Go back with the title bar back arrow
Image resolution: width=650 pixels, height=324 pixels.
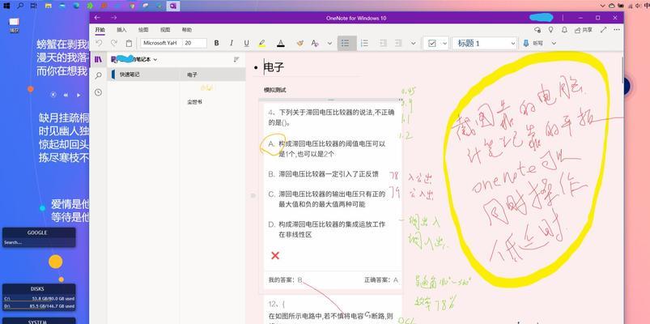[97, 18]
